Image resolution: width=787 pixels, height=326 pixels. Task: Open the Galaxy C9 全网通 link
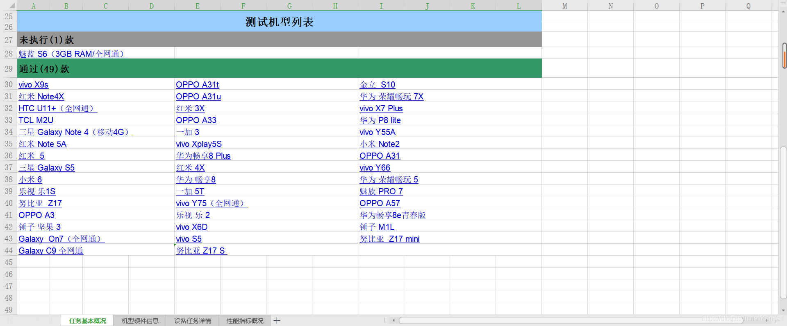click(x=51, y=251)
